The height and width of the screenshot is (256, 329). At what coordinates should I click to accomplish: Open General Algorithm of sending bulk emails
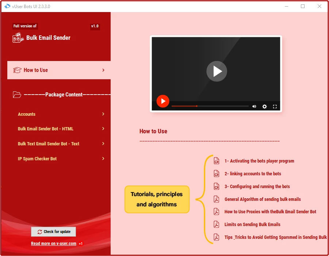263,199
